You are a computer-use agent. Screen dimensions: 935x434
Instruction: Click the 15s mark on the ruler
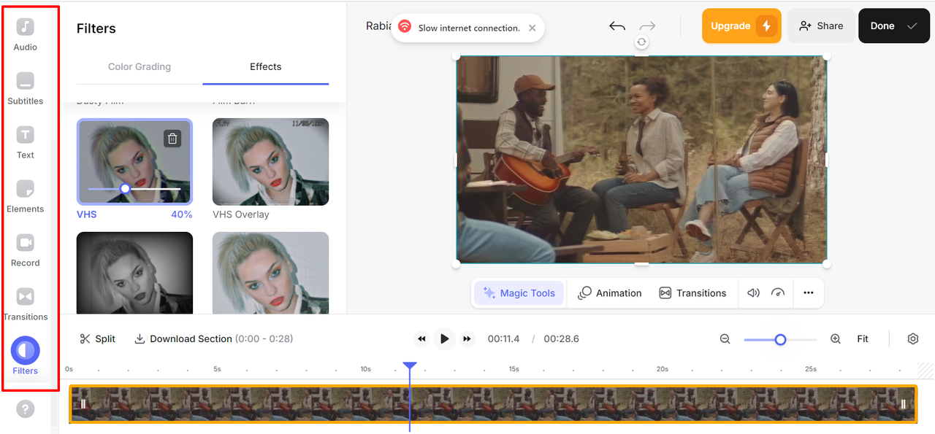[514, 369]
